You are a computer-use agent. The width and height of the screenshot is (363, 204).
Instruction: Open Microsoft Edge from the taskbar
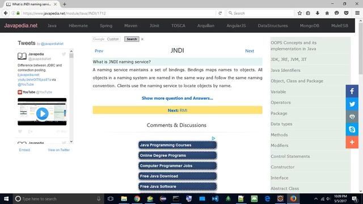(267, 199)
